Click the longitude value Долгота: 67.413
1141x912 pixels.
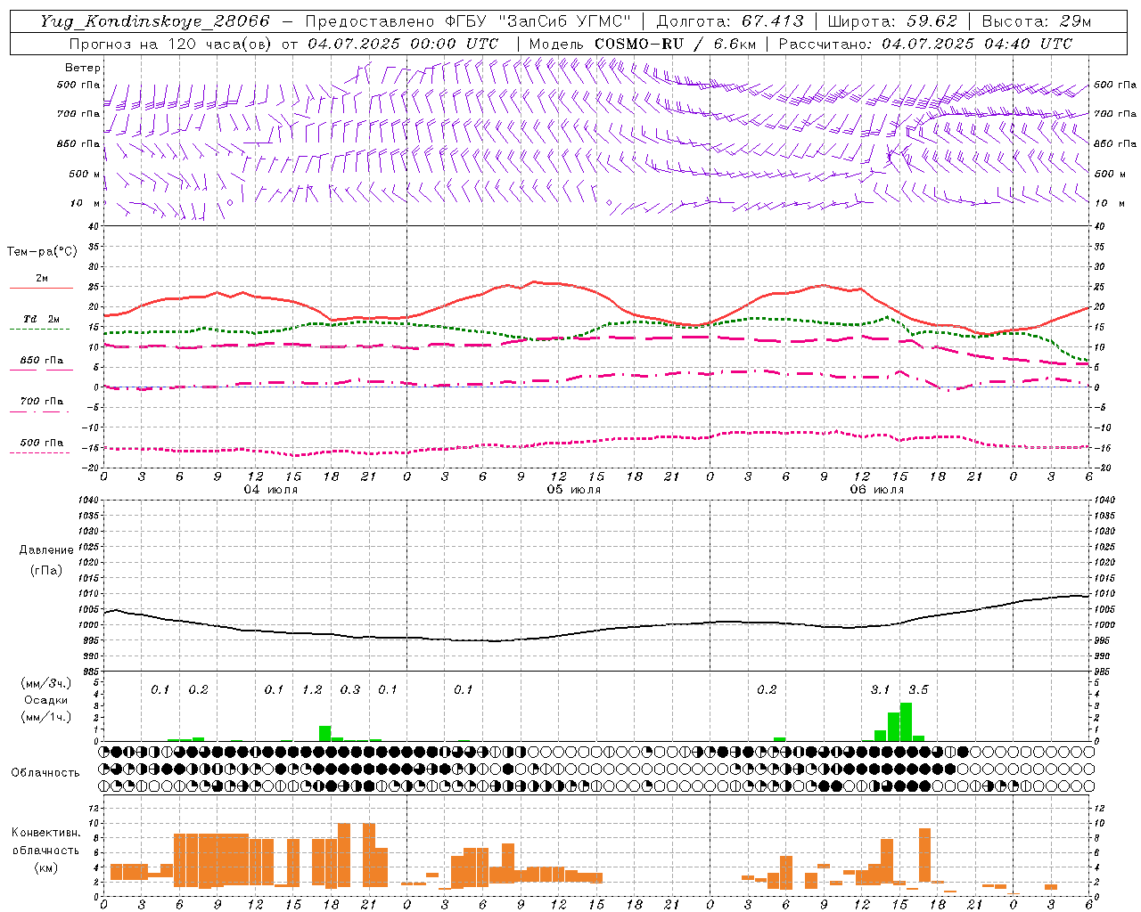pos(730,21)
